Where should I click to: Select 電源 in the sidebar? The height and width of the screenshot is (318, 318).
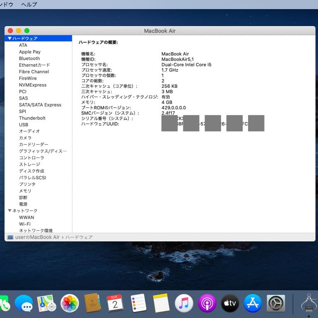(x=23, y=204)
